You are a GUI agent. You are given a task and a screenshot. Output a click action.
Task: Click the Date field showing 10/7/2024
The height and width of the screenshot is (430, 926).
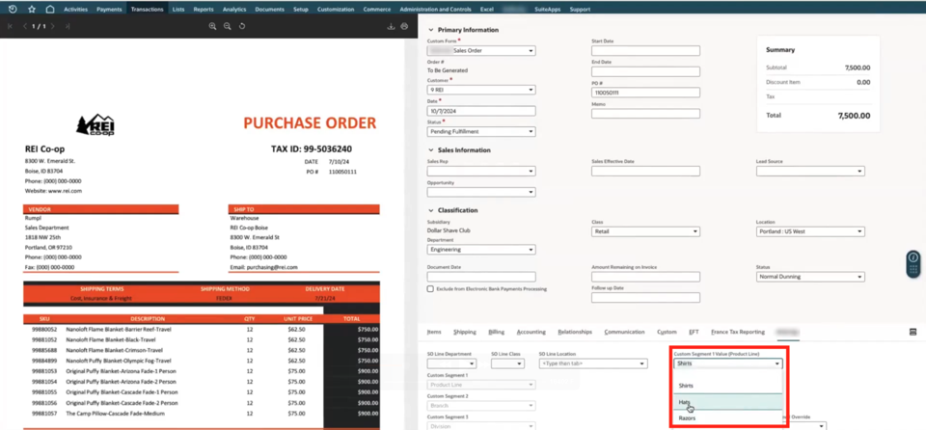click(x=481, y=111)
